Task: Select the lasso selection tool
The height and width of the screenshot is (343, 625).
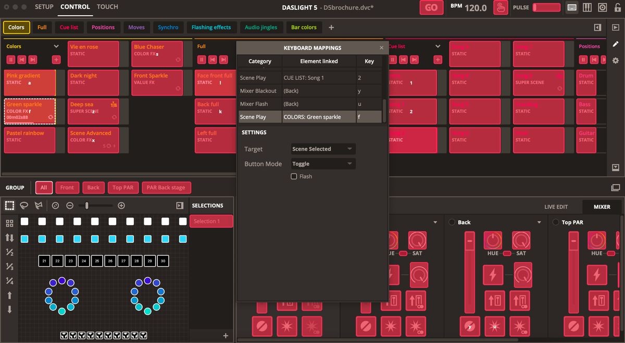Action: (24, 206)
